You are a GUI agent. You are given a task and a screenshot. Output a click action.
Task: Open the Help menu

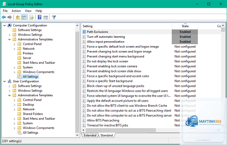(39, 11)
